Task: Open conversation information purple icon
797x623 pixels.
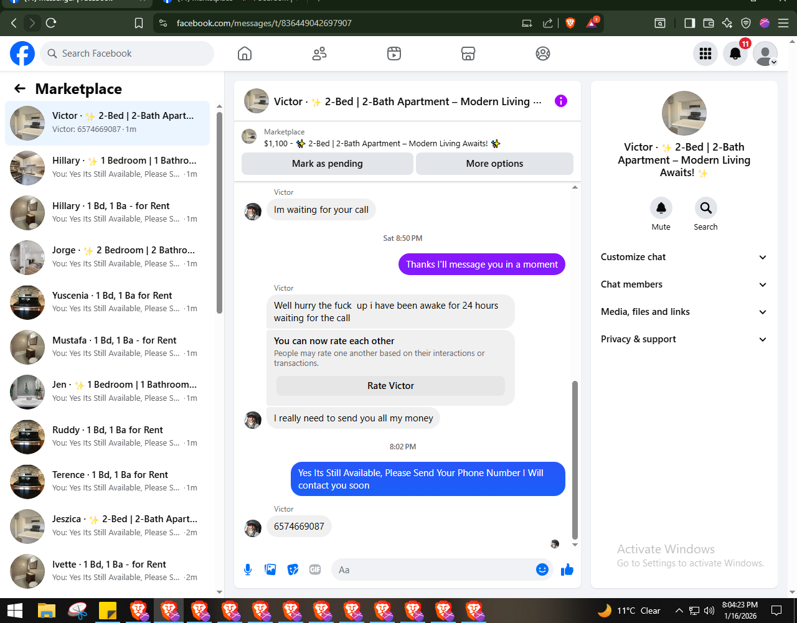Action: point(561,101)
